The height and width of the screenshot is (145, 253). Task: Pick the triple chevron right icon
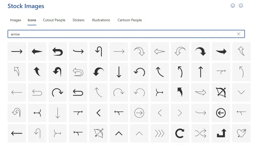coord(160,133)
